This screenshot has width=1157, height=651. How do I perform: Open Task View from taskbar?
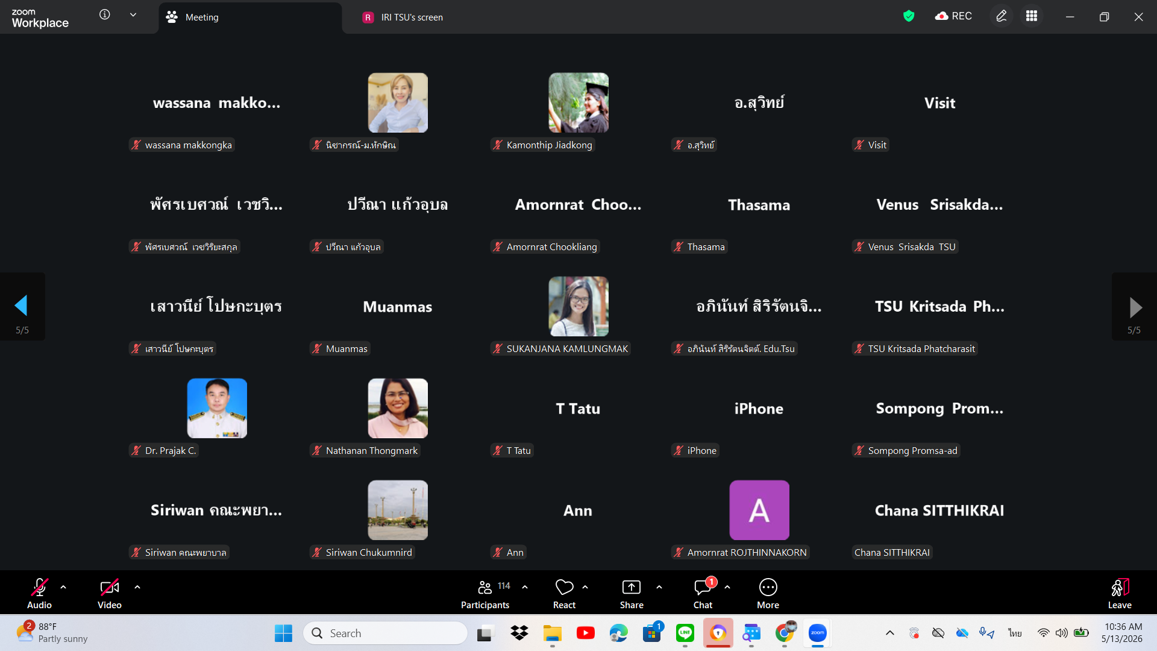coord(485,633)
